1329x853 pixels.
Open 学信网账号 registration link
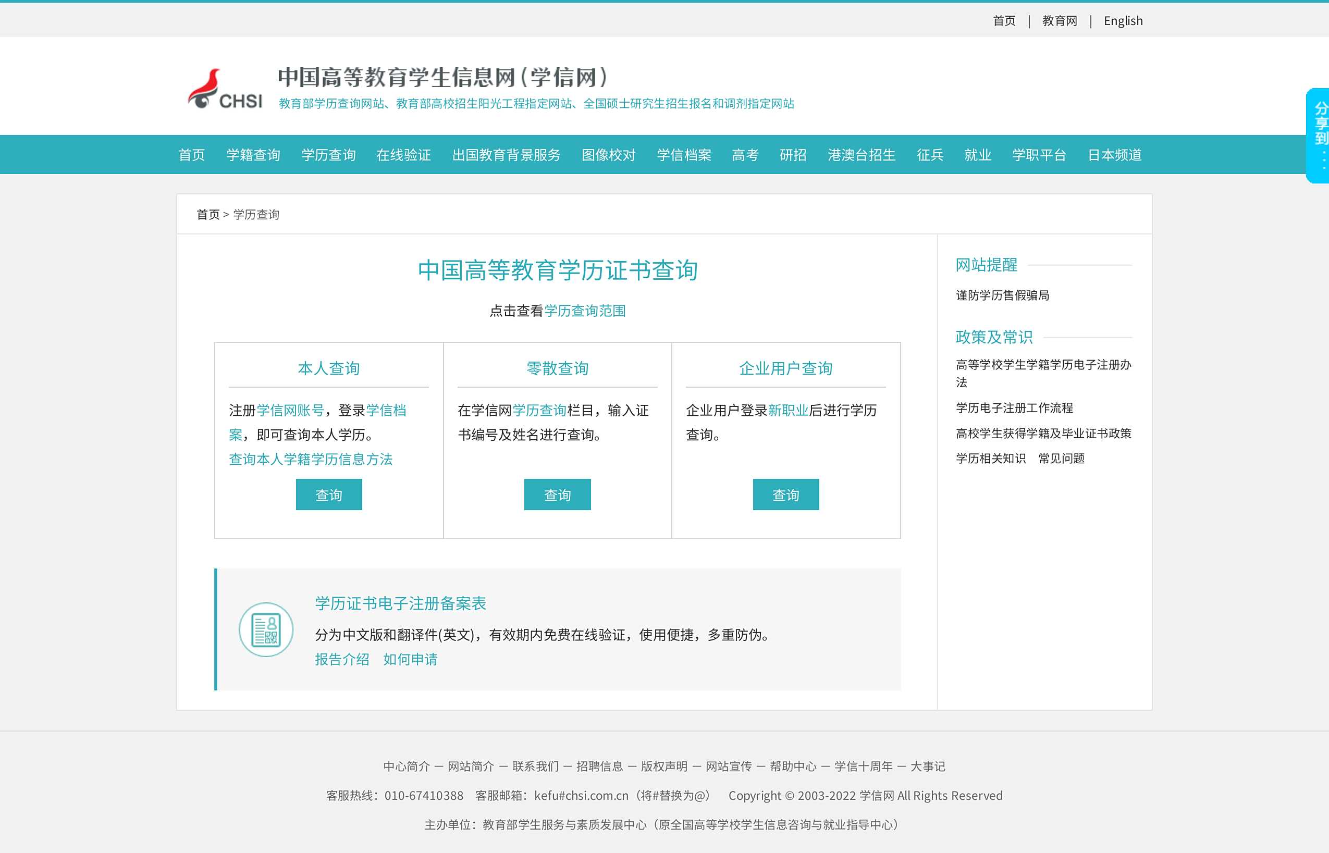coord(290,411)
